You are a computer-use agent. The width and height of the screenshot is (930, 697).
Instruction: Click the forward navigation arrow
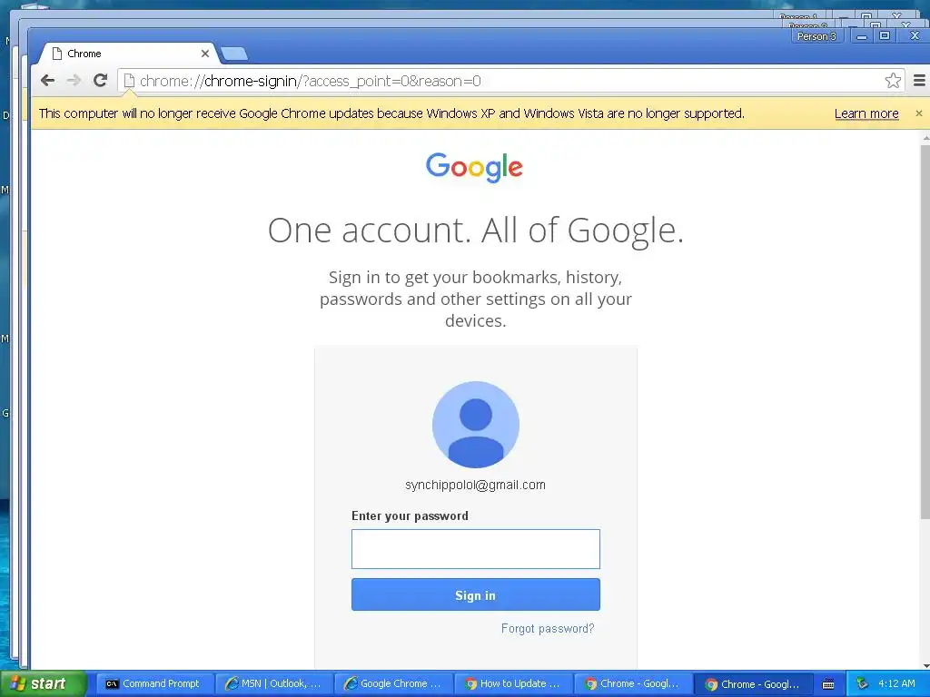pyautogui.click(x=74, y=81)
